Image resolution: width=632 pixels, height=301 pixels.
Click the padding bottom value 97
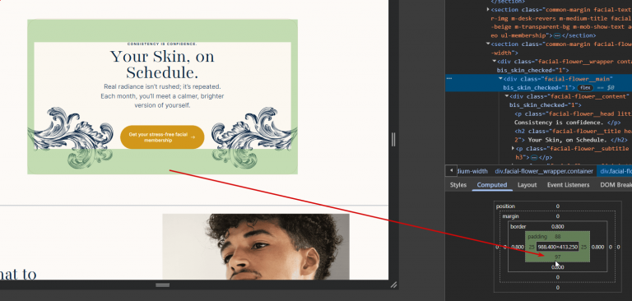point(557,257)
